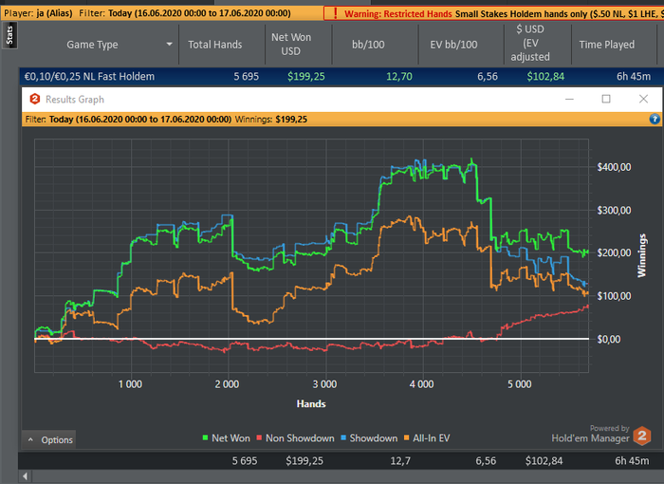This screenshot has height=484, width=664.
Task: Select the €0,10/€0,25 NL Fast Holdem row
Action: point(341,76)
